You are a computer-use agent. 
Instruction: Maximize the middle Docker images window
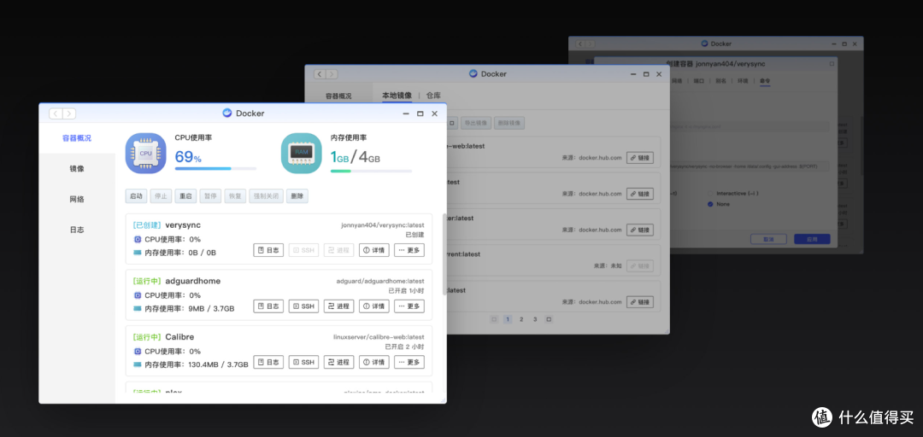coord(646,74)
